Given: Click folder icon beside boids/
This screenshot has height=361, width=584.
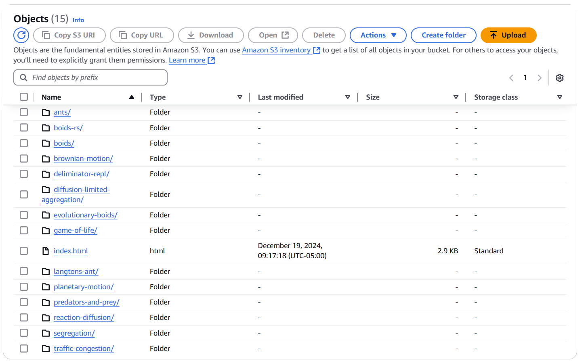Looking at the screenshot, I should click(x=46, y=143).
